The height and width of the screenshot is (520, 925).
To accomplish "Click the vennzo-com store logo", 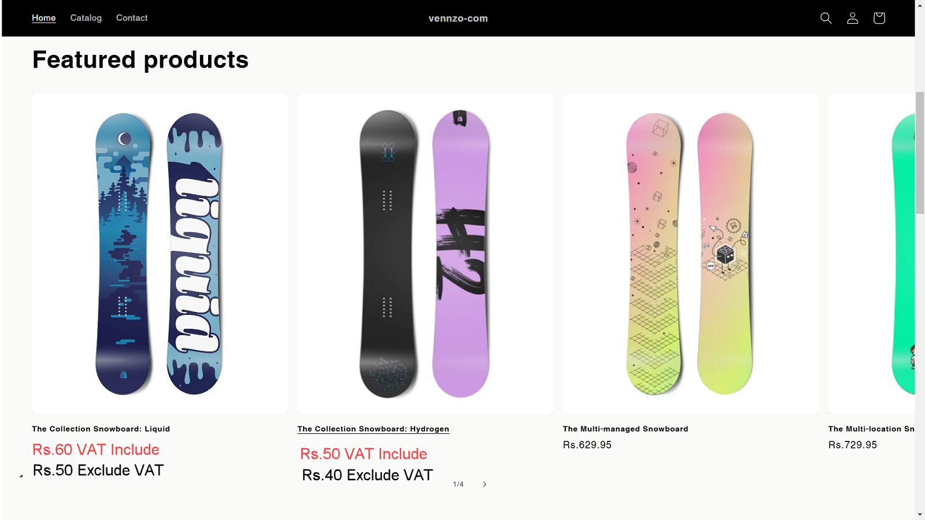I will click(x=458, y=18).
